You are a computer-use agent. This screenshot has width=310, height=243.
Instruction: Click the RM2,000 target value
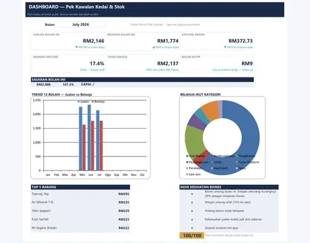tap(43, 85)
